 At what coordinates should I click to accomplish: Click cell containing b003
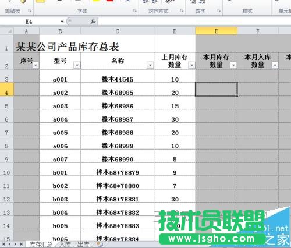click(x=60, y=196)
